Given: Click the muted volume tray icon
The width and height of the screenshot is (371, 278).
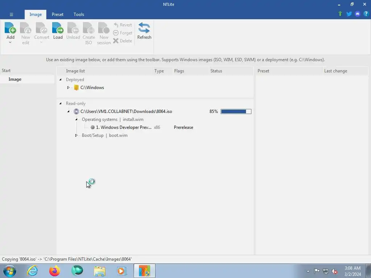Looking at the screenshot, I should tap(334, 271).
